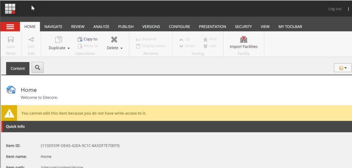The width and height of the screenshot is (352, 168).
Task: Open the Delete dropdown arrow
Action: [121, 48]
